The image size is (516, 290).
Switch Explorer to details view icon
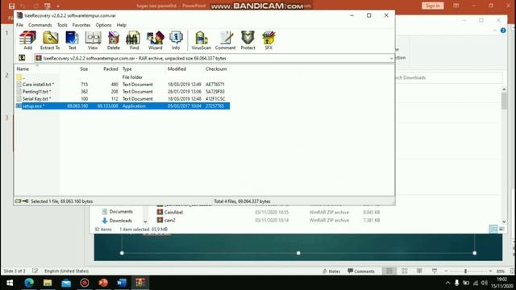(x=493, y=229)
